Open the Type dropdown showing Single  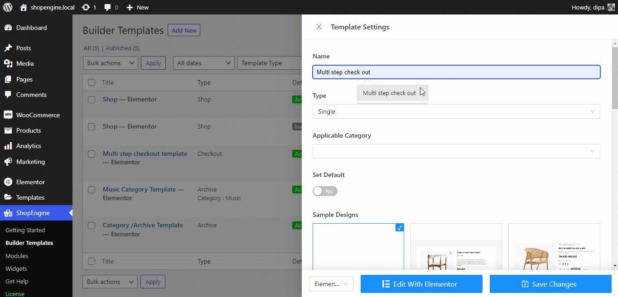pyautogui.click(x=456, y=111)
